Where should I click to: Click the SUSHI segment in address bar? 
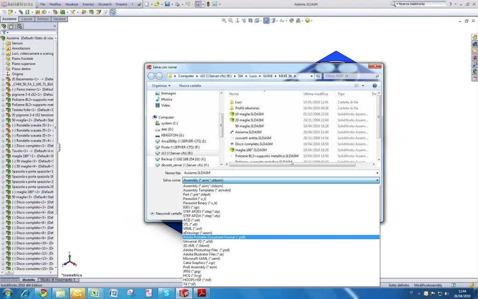coord(267,76)
